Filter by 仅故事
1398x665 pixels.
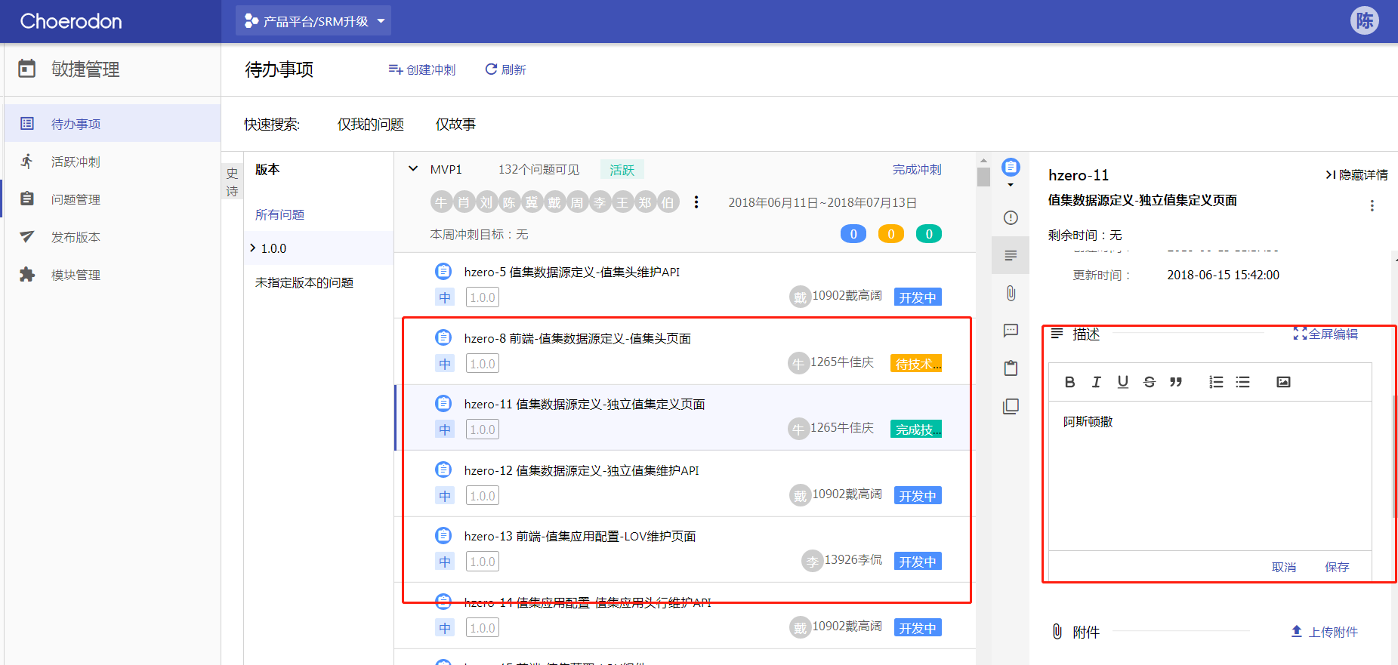point(455,124)
